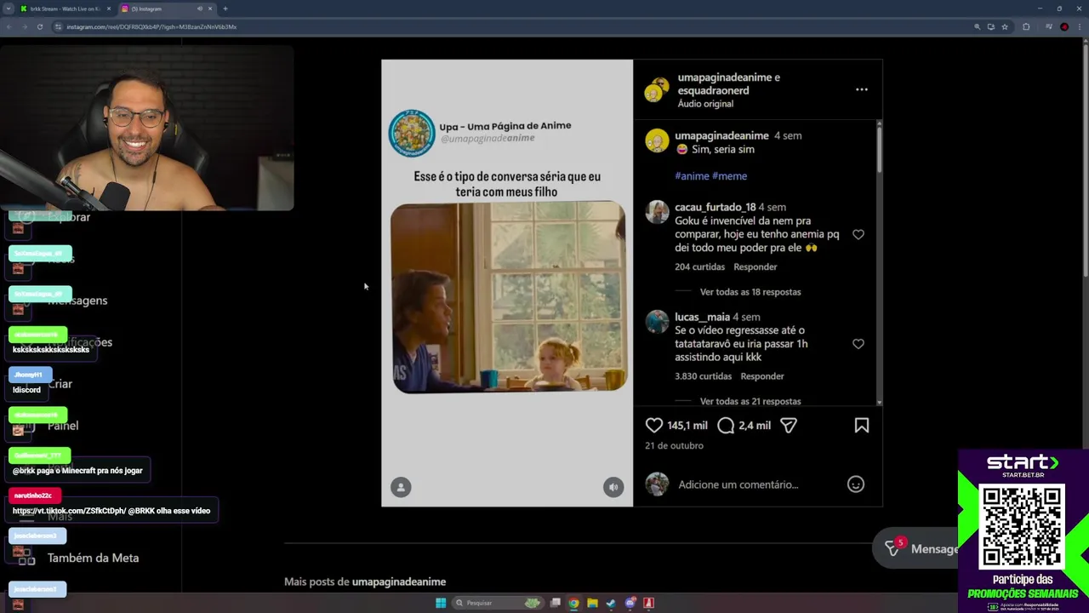Image resolution: width=1089 pixels, height=613 pixels.
Task: Open umapaginadeanime link under Mais posts
Action: (399, 581)
